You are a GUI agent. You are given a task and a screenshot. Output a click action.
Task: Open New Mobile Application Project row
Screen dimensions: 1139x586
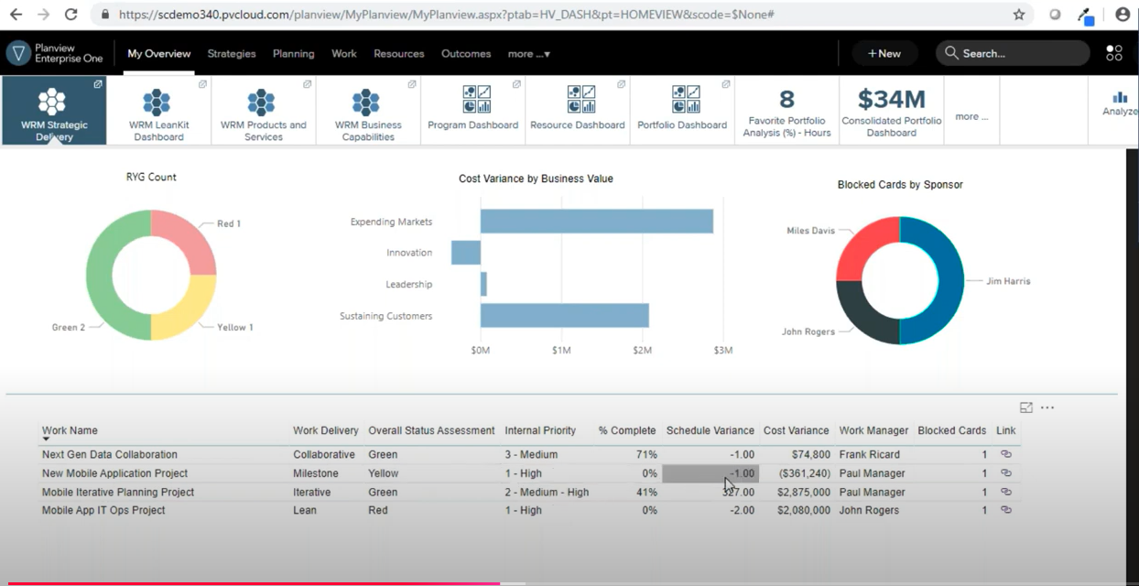(529, 473)
